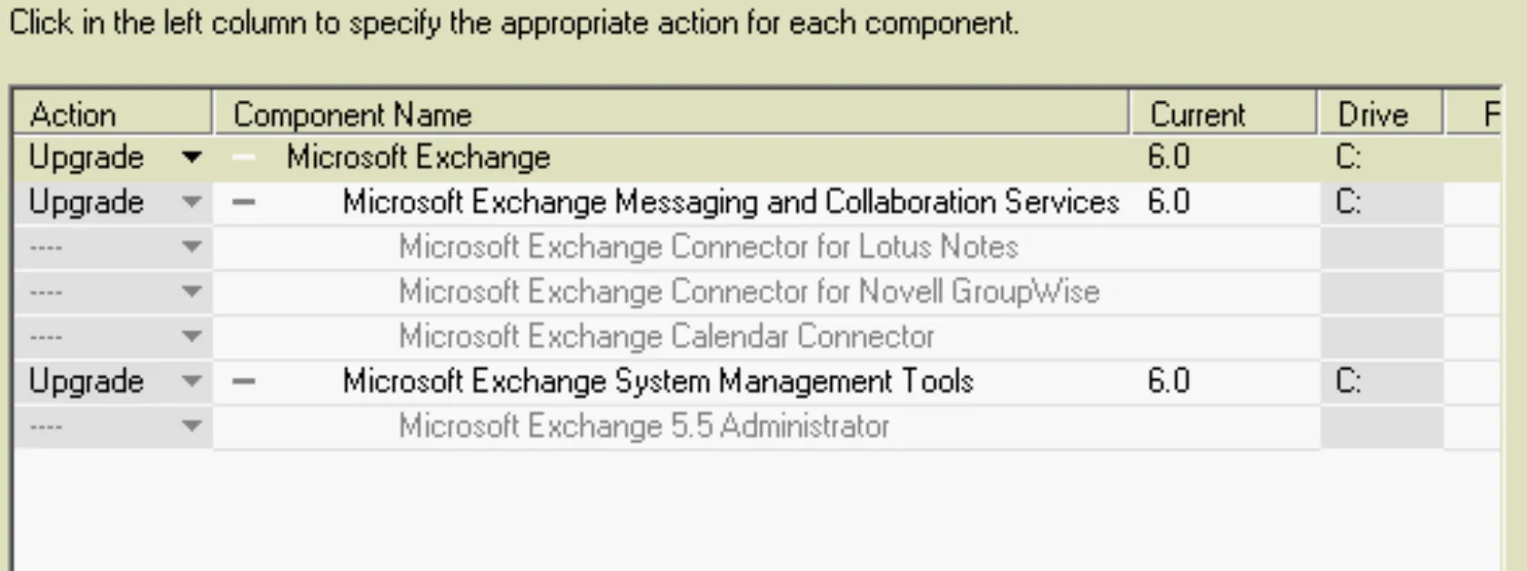Open the Action dropdown for Calendar Connector
This screenshot has height=571, width=1527.
(x=191, y=336)
